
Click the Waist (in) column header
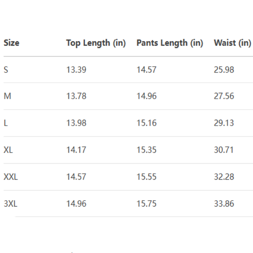232,43
